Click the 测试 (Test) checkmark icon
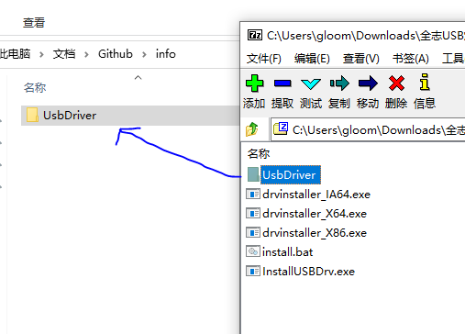 (x=311, y=83)
